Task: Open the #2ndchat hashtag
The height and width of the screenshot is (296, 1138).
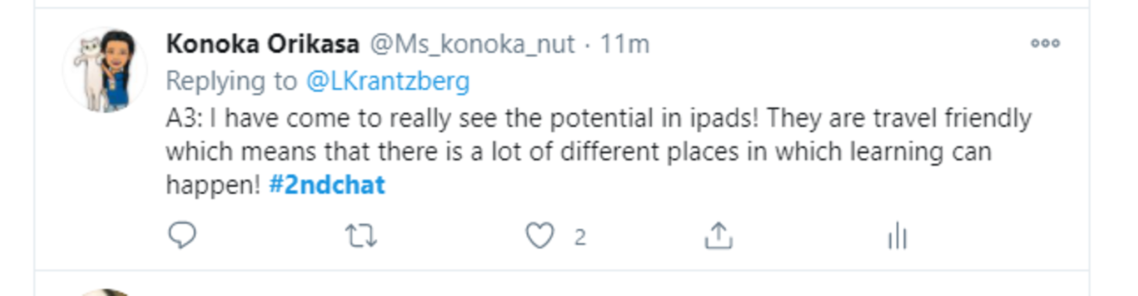Action: [327, 185]
